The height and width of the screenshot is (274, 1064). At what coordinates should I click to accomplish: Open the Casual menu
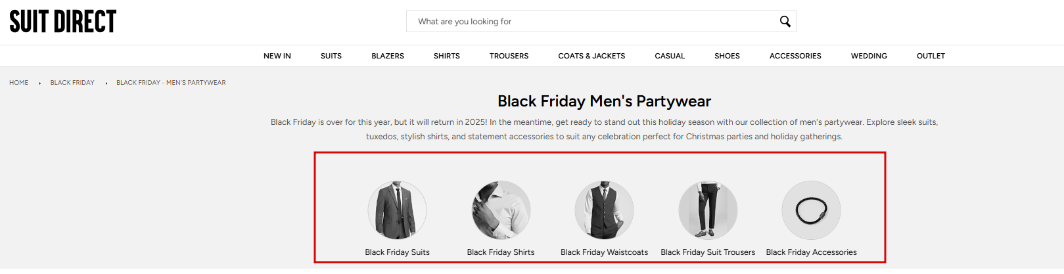[670, 56]
